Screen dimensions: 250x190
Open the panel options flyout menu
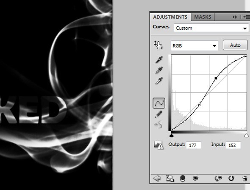tap(247, 17)
